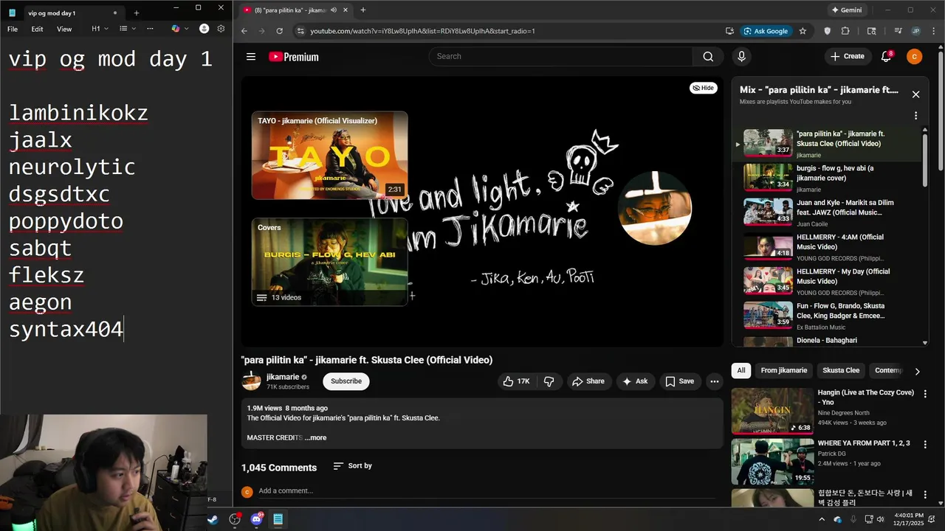Show hidden system tray icons
Screen dimensions: 945x531
pos(822,519)
